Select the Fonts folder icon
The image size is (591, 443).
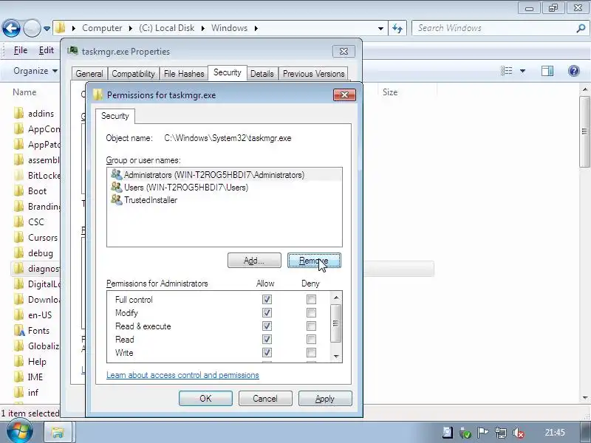pos(19,330)
